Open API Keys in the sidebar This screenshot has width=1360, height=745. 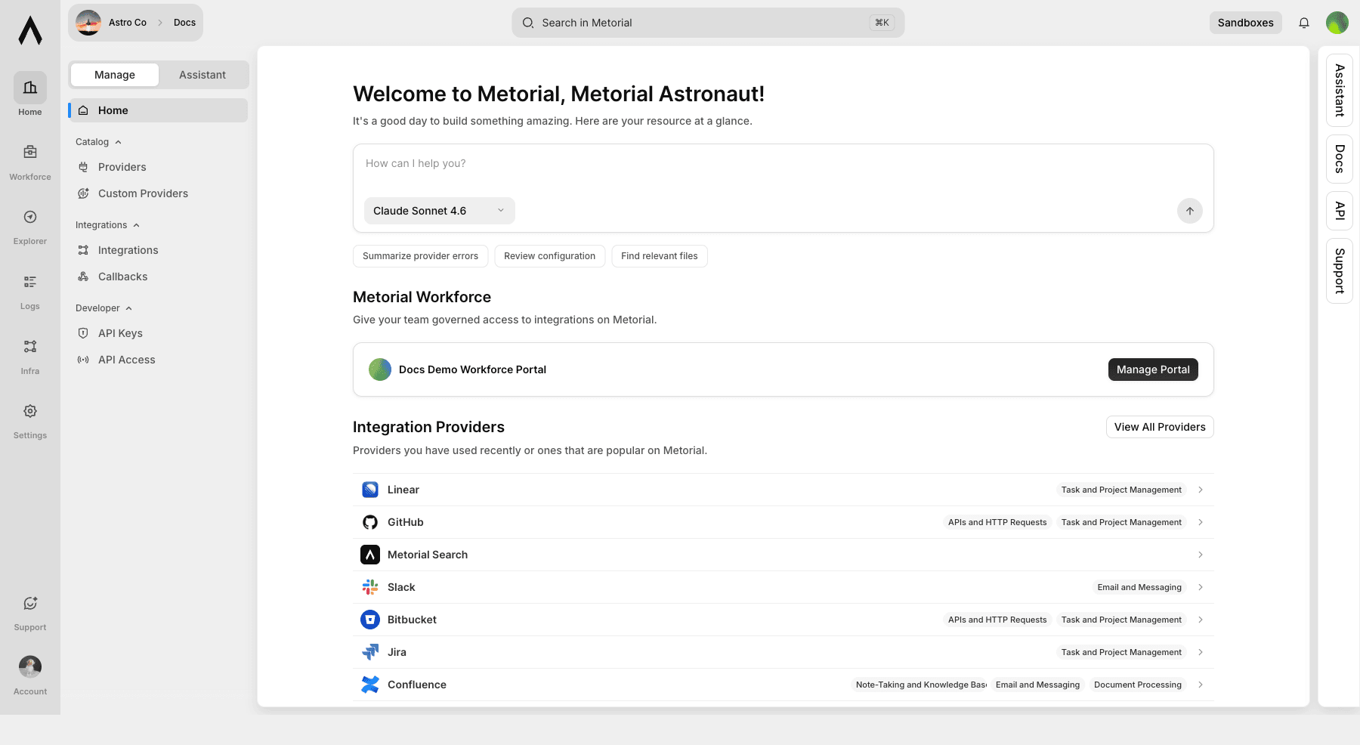point(158,333)
